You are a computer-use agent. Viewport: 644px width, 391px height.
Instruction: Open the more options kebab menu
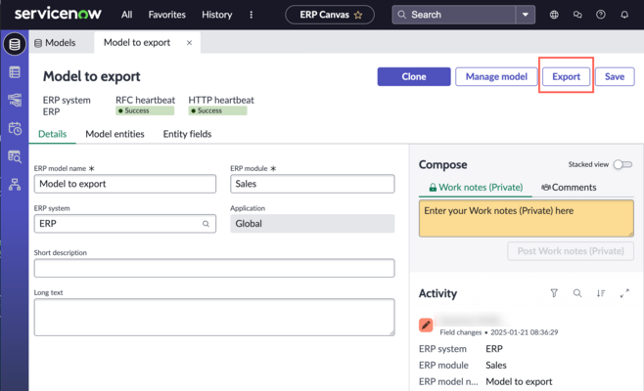point(251,15)
